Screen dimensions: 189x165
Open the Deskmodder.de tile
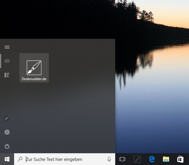tap(34, 68)
